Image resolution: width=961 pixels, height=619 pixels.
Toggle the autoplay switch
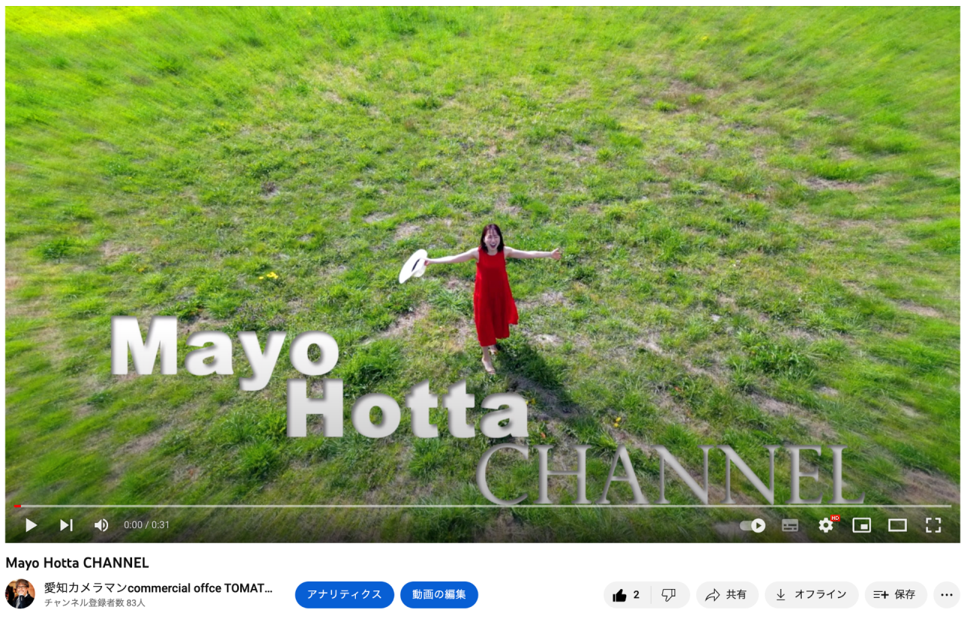752,525
